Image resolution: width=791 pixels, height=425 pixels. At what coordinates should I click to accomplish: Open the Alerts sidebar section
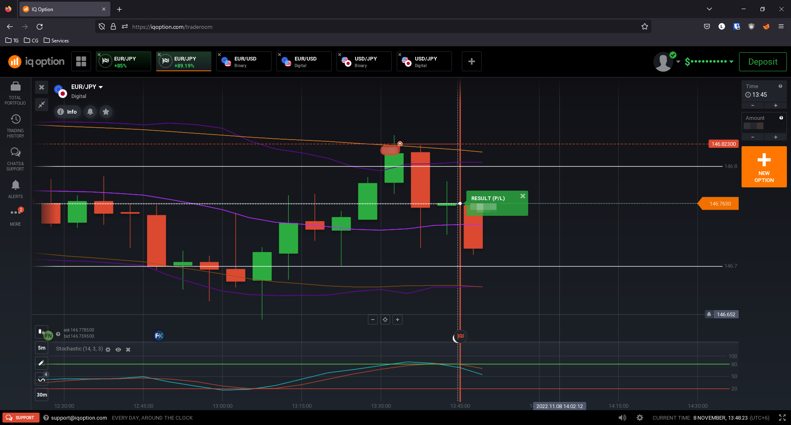pos(15,189)
